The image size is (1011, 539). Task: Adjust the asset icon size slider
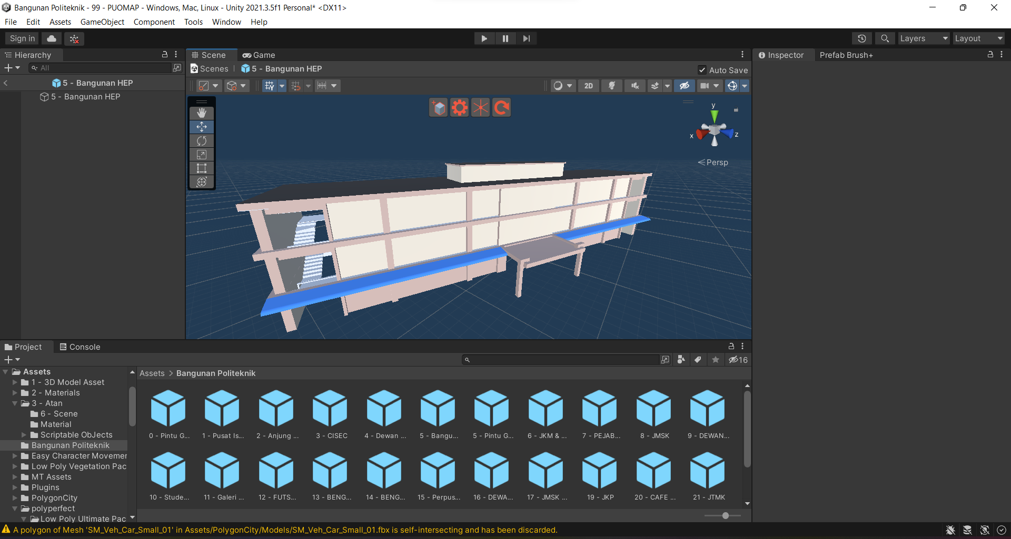click(x=725, y=515)
